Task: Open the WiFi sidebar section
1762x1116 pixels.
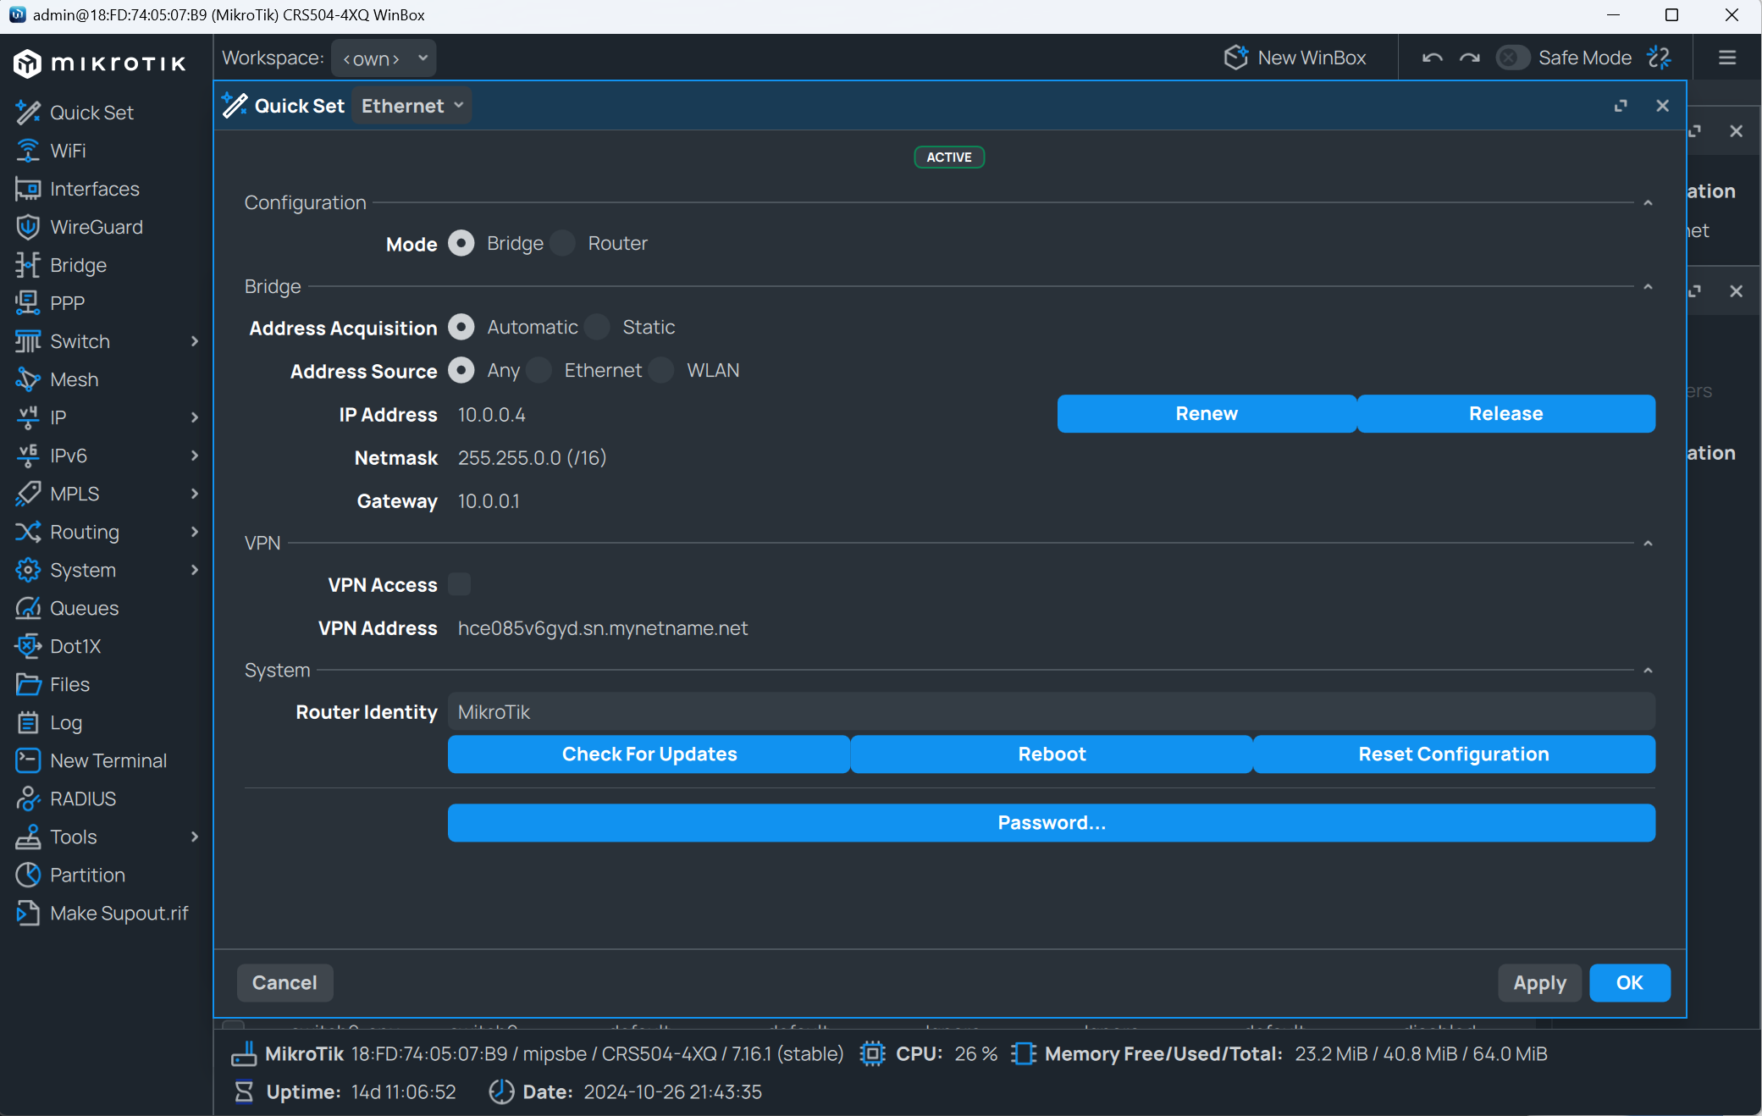Action: 67,150
